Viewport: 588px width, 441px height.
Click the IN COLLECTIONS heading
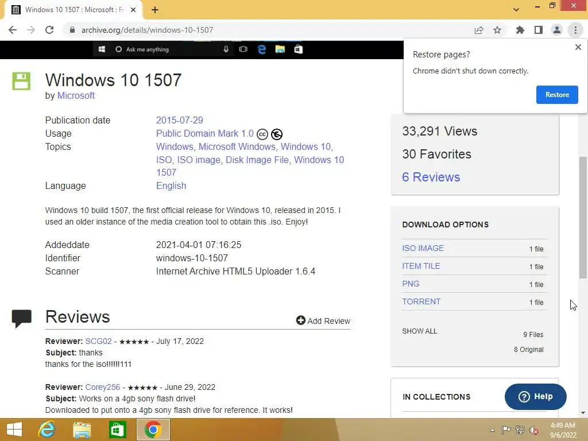click(436, 397)
